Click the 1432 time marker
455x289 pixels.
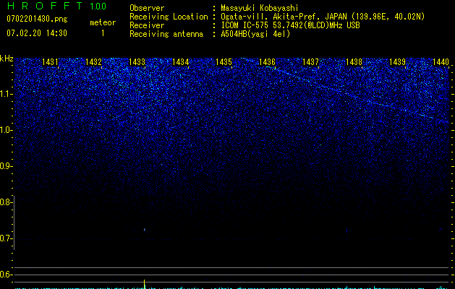tap(94, 61)
